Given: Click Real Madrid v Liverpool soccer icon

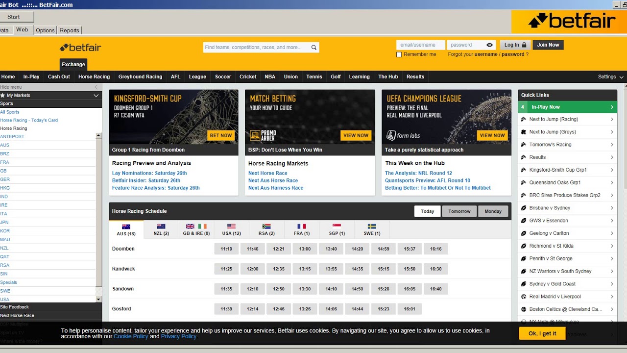Looking at the screenshot, I should click(x=524, y=297).
